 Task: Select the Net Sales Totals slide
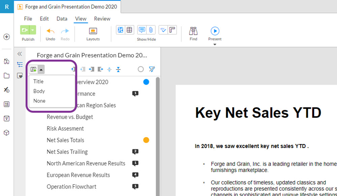point(65,140)
